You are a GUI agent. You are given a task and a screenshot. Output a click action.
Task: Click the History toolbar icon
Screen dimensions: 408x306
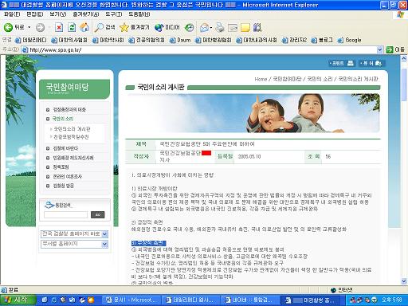[190, 27]
